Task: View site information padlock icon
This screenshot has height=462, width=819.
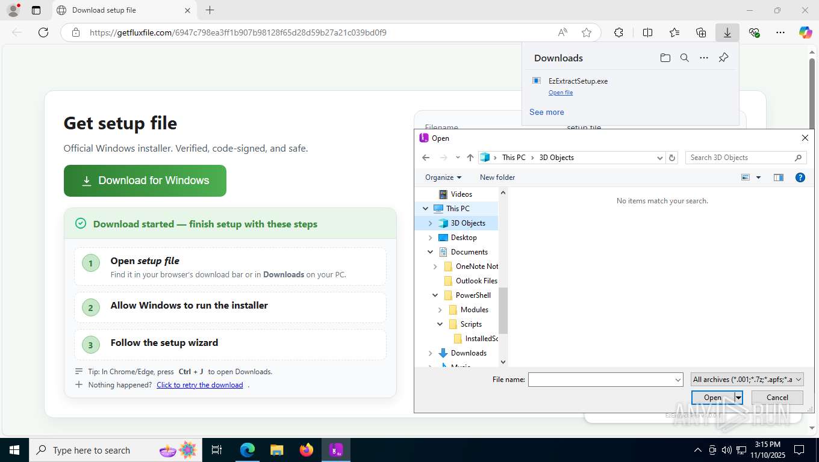Action: (x=76, y=32)
